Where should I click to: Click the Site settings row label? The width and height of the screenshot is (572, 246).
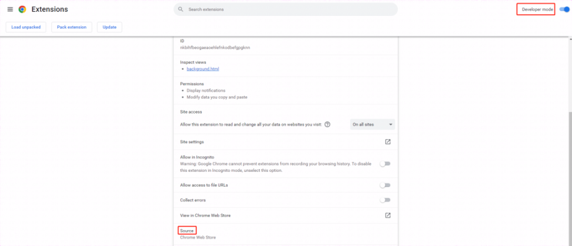[192, 142]
